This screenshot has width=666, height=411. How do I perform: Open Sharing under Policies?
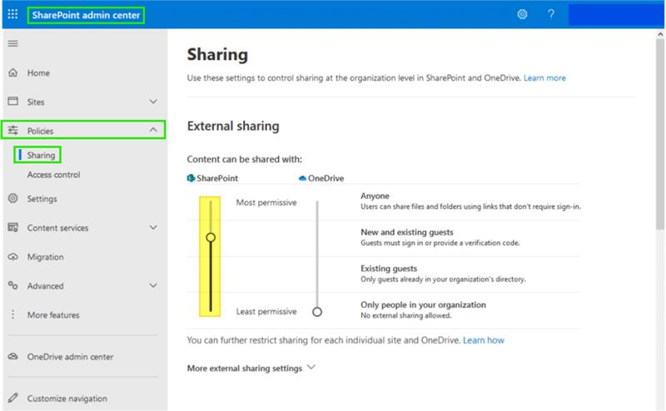click(41, 155)
